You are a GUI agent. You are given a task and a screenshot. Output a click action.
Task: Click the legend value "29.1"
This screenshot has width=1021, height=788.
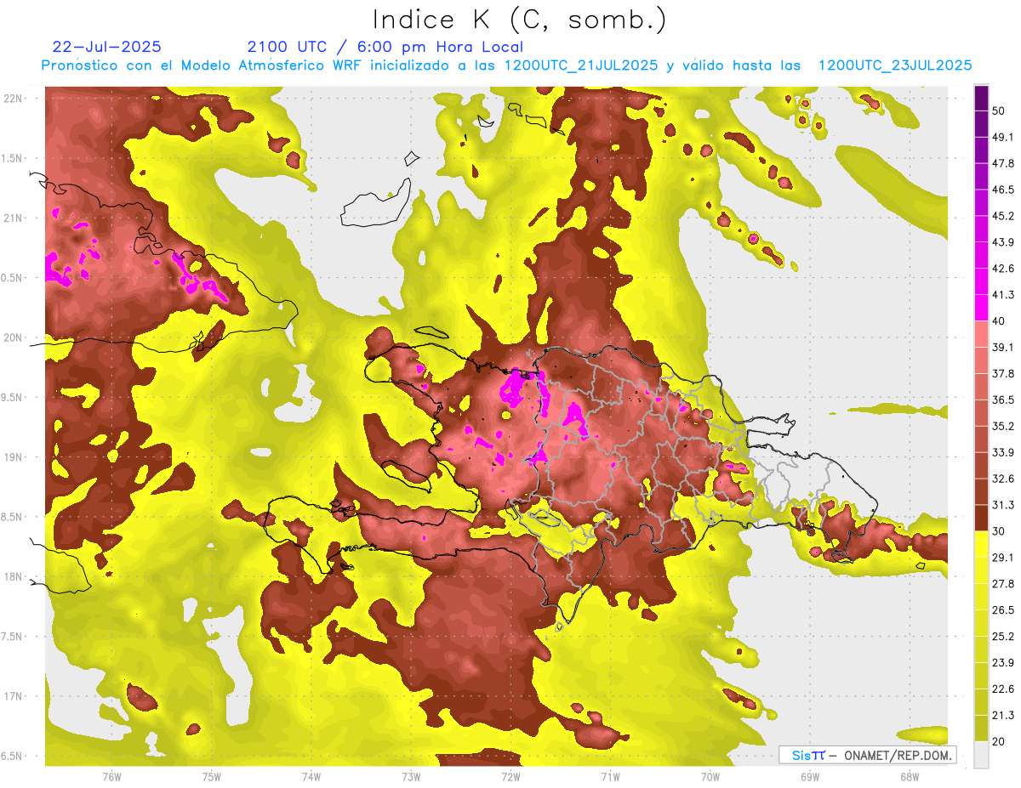(1003, 558)
